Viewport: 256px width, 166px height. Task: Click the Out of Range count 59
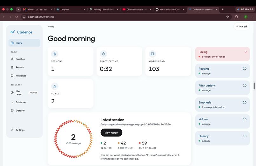tap(144, 143)
